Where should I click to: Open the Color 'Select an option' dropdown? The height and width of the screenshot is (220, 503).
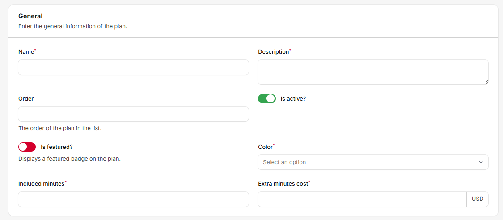click(367, 162)
